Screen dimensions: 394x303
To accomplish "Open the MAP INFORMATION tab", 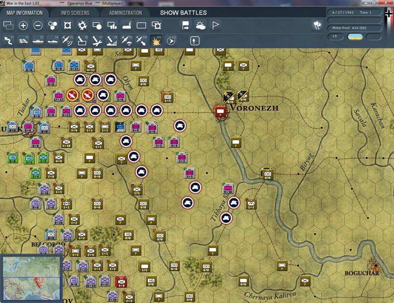I will coord(24,13).
